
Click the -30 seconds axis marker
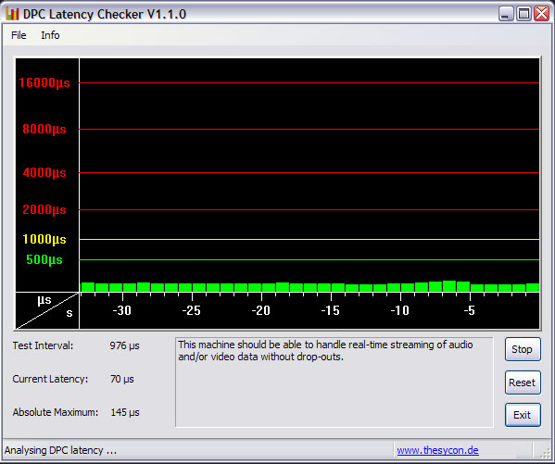coord(121,310)
